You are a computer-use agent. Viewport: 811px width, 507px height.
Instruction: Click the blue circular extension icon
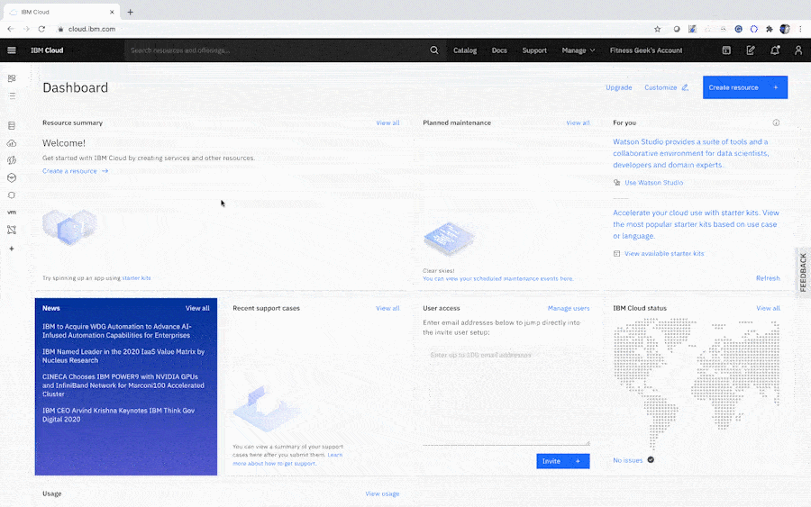click(x=739, y=29)
